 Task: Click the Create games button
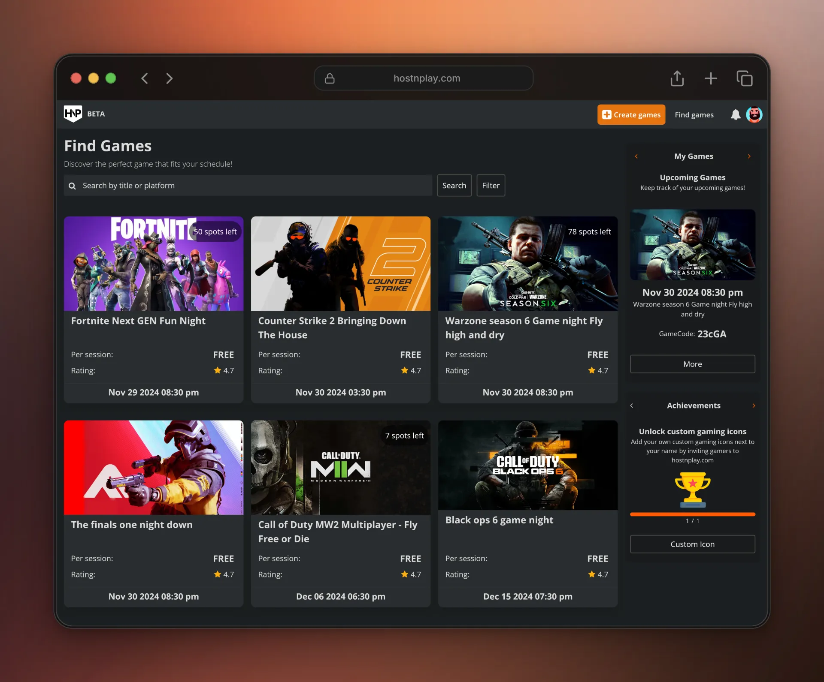[x=631, y=114]
